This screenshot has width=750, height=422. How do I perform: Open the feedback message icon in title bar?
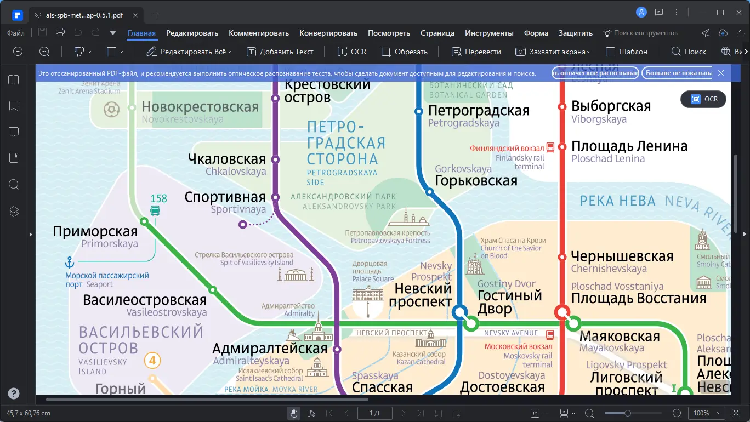[660, 12]
